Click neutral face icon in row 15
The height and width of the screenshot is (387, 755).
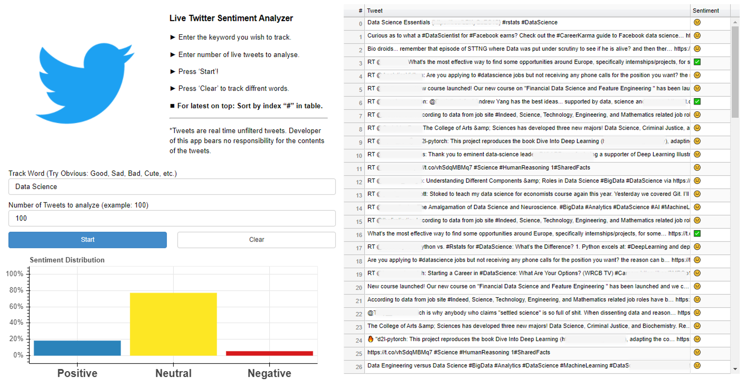697,220
